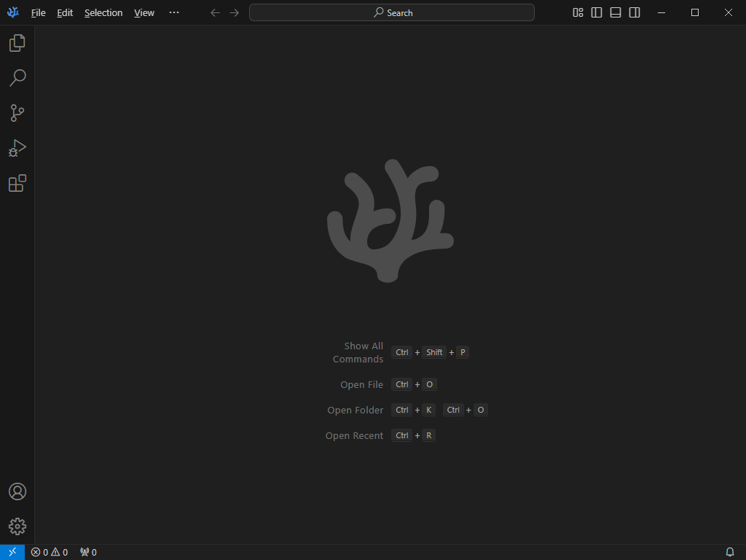Expand the hidden menus ellipsis
This screenshot has width=746, height=560.
coord(173,12)
